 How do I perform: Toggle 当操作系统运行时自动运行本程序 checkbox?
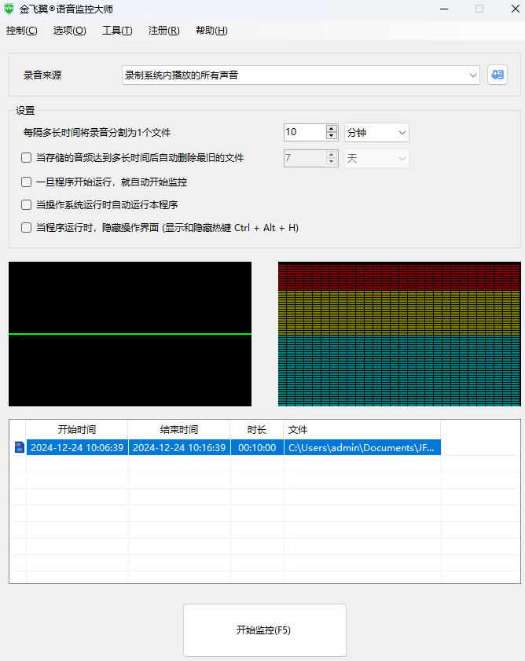(x=27, y=204)
